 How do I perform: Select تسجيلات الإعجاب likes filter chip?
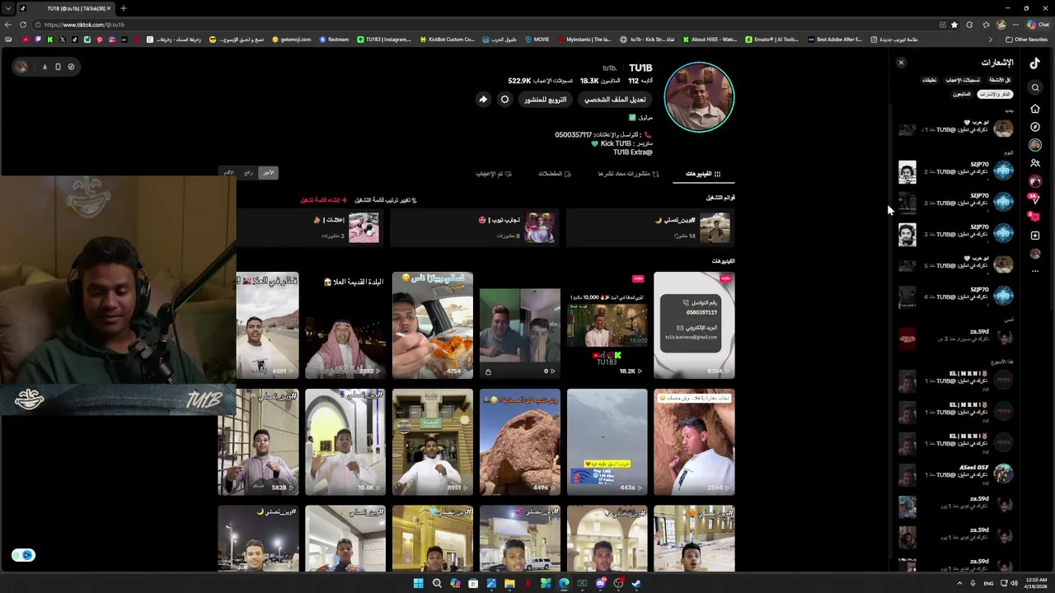coord(963,80)
